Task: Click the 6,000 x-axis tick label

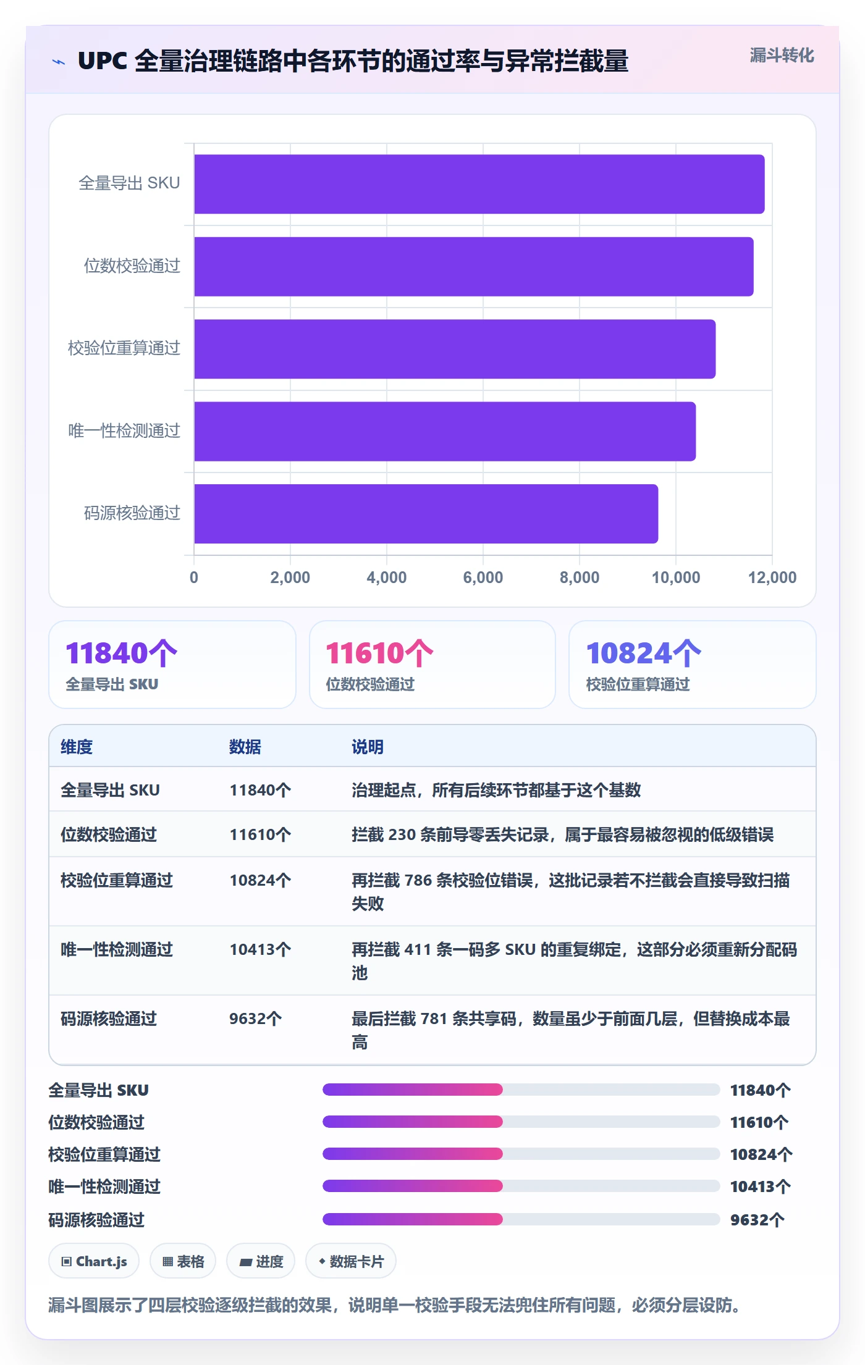Action: [x=483, y=577]
